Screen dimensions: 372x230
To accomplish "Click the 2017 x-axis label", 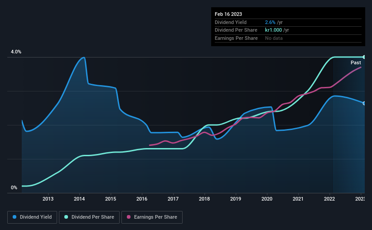I will (173, 199).
